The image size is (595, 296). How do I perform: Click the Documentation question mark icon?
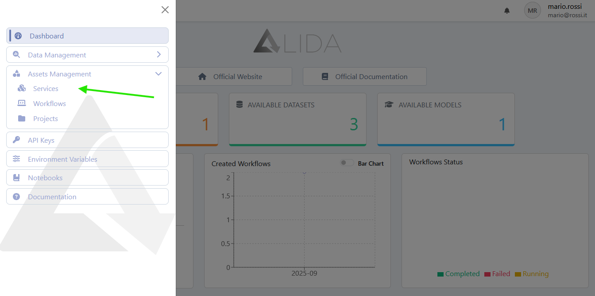[x=16, y=197]
